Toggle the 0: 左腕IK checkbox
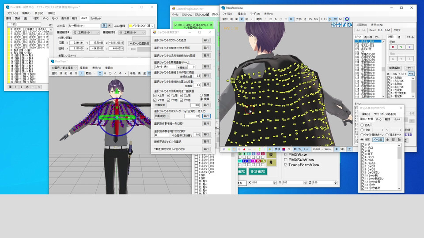The width and height of the screenshot is (424, 238). [x=389, y=78]
